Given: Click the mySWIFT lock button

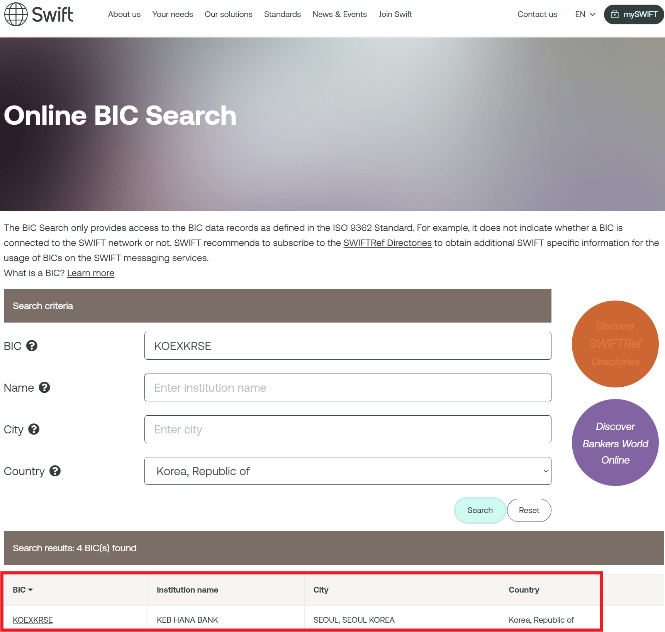Looking at the screenshot, I should click(x=634, y=14).
